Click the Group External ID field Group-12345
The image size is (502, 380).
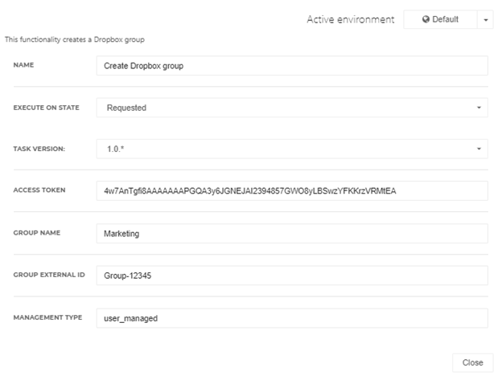[x=292, y=276]
